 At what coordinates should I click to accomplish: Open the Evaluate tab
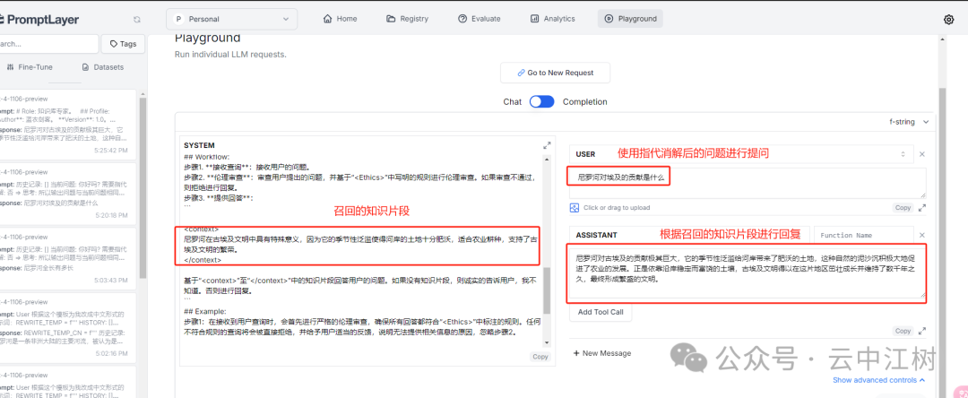[x=479, y=19]
